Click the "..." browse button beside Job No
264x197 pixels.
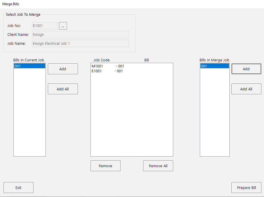click(x=63, y=26)
